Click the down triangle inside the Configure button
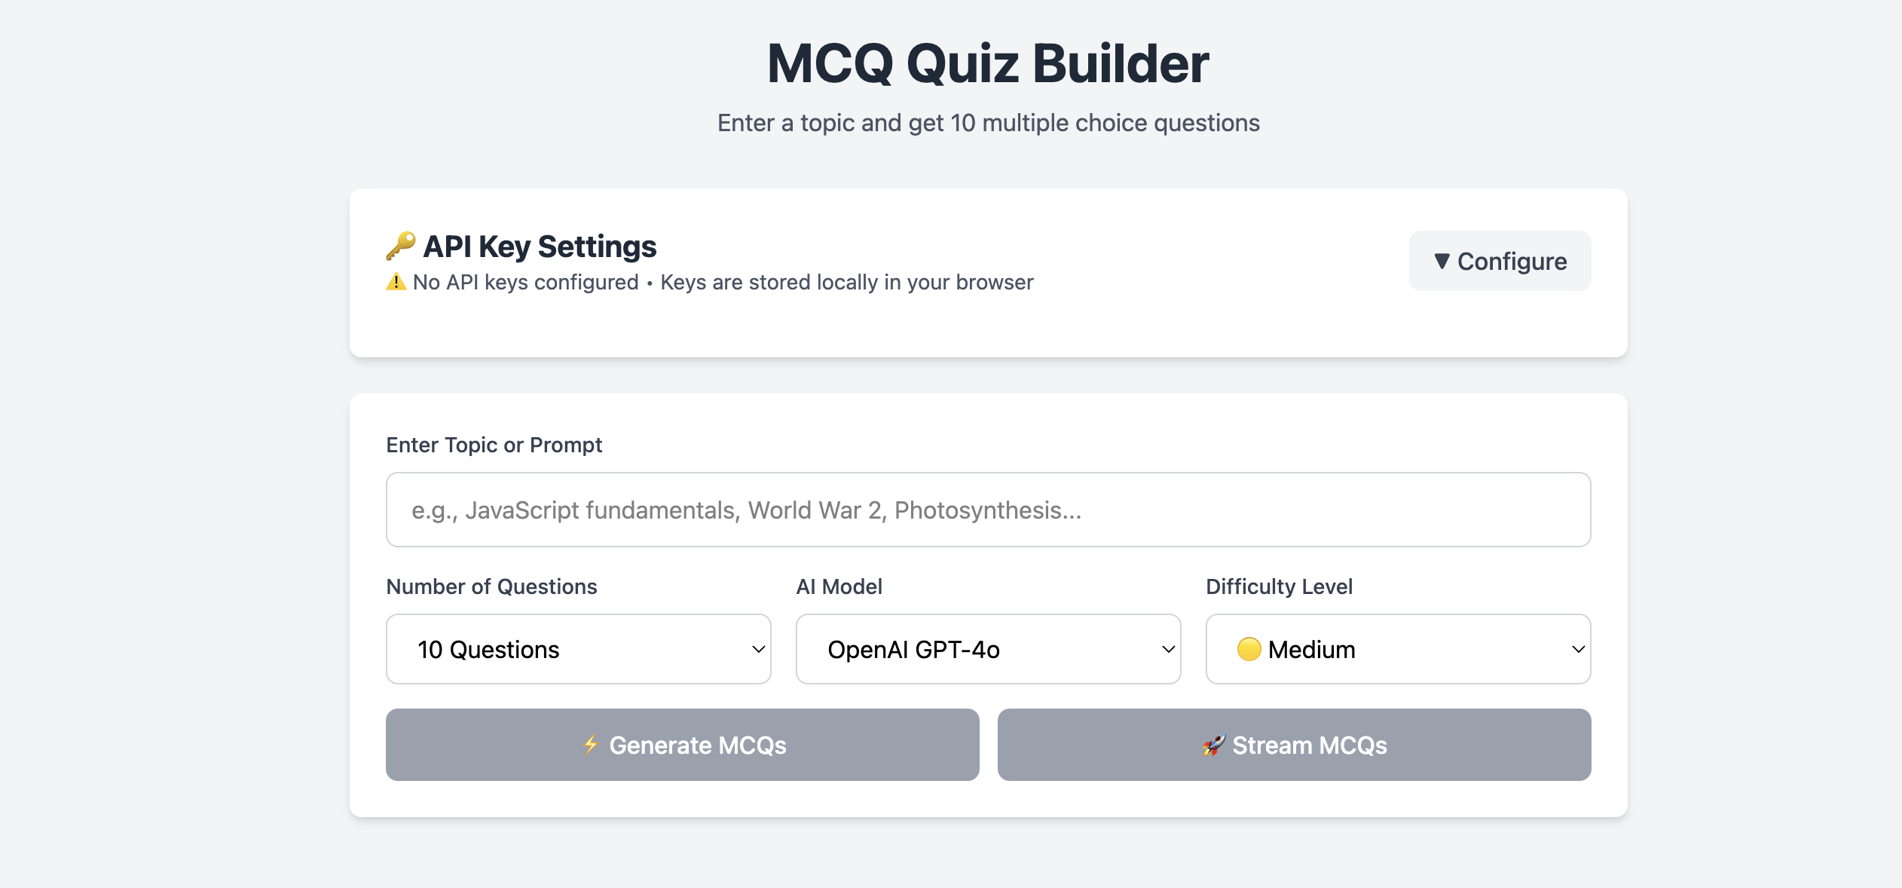Screen dimensions: 1902x888 pos(1442,261)
